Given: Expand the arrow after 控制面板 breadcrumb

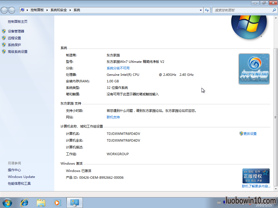Looking at the screenshot, I should coord(47,10).
